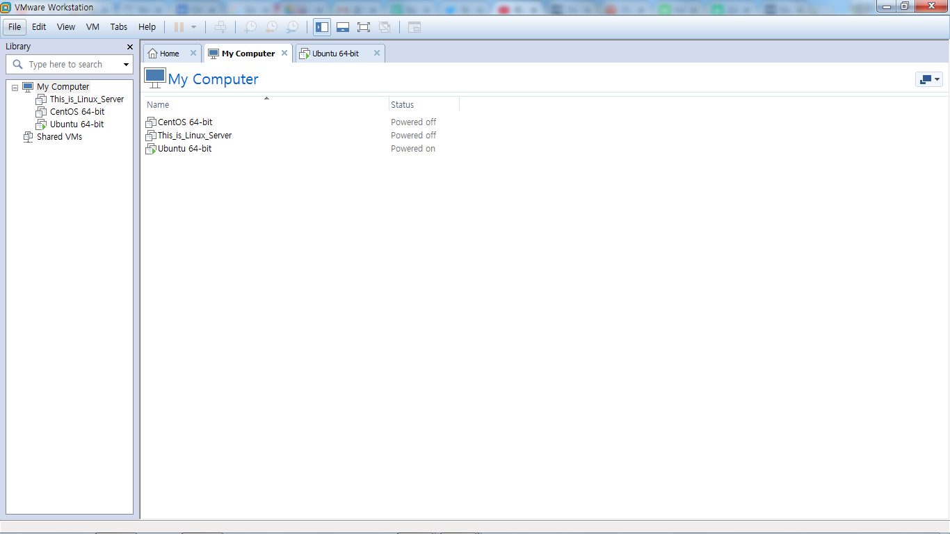Switch to the My Computer tab

click(248, 54)
